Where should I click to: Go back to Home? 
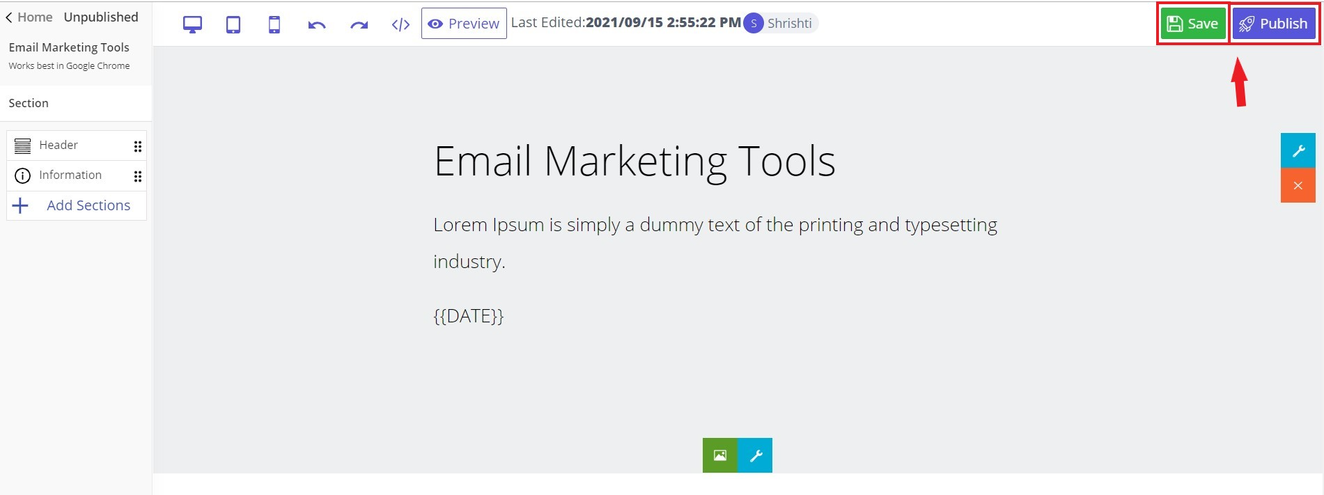pyautogui.click(x=29, y=17)
